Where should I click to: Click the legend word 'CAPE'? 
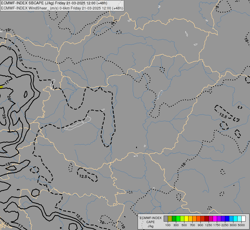[x=150, y=222]
